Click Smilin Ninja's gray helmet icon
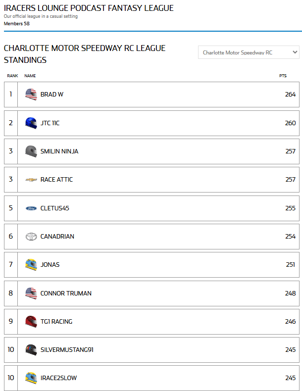302x391 pixels. coord(31,151)
